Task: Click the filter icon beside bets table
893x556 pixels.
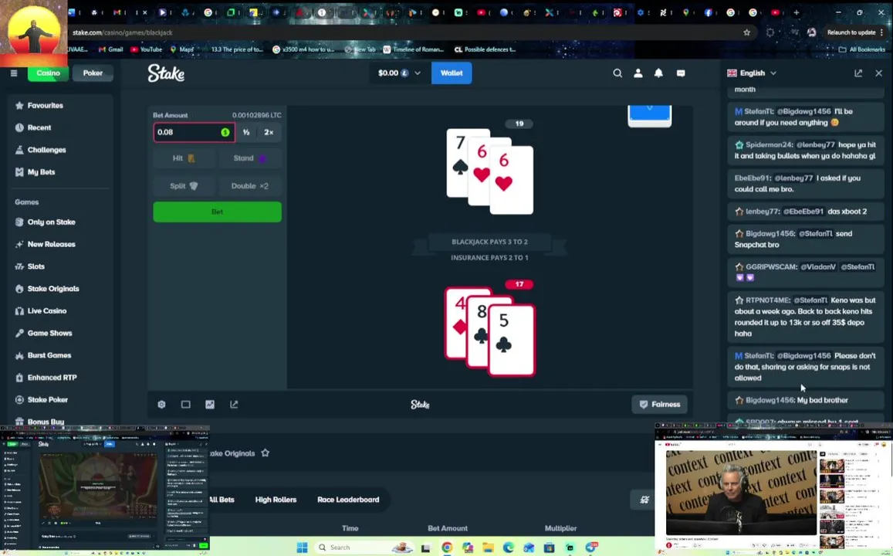Action: click(644, 500)
